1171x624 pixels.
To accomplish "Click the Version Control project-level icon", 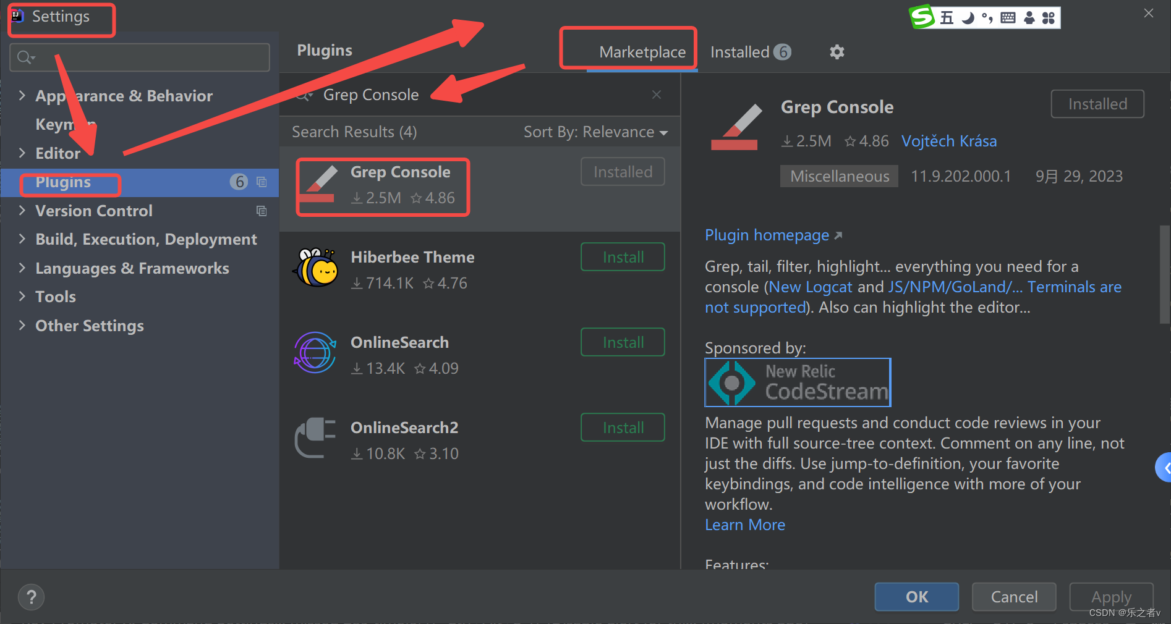I will (262, 211).
